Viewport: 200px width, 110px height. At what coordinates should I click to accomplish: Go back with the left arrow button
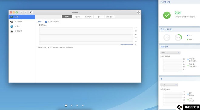point(22,12)
